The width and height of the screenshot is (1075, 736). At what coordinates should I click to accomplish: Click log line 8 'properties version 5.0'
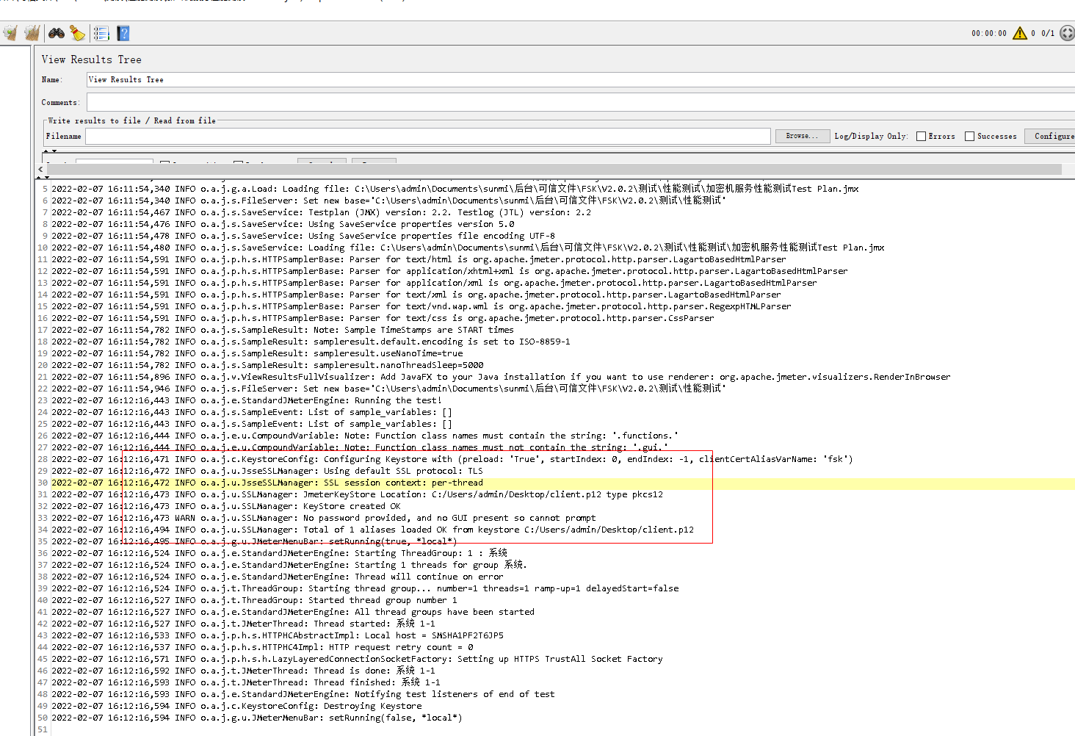click(283, 224)
